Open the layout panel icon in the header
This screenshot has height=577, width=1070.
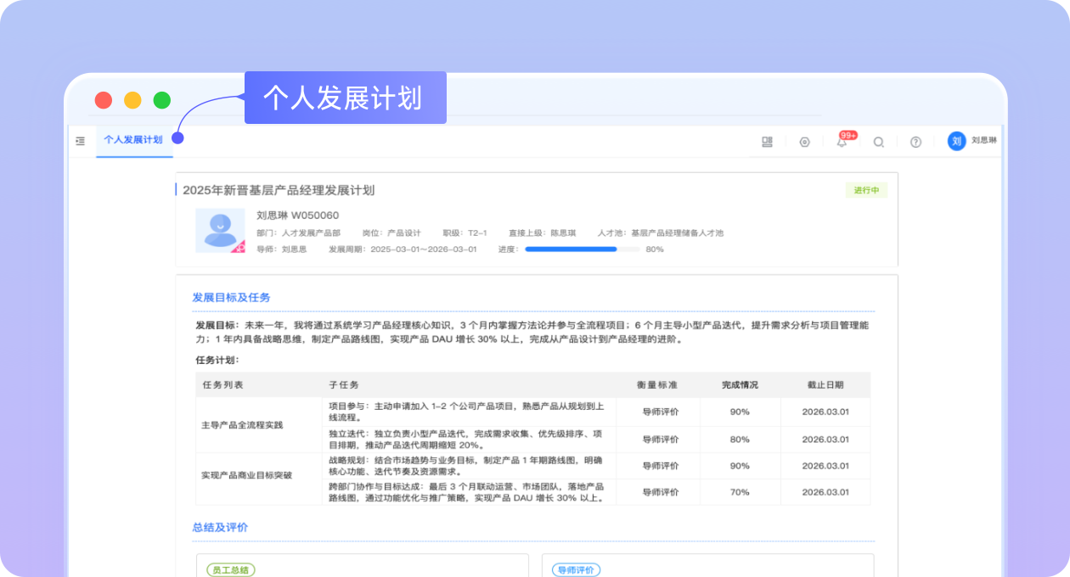(767, 142)
